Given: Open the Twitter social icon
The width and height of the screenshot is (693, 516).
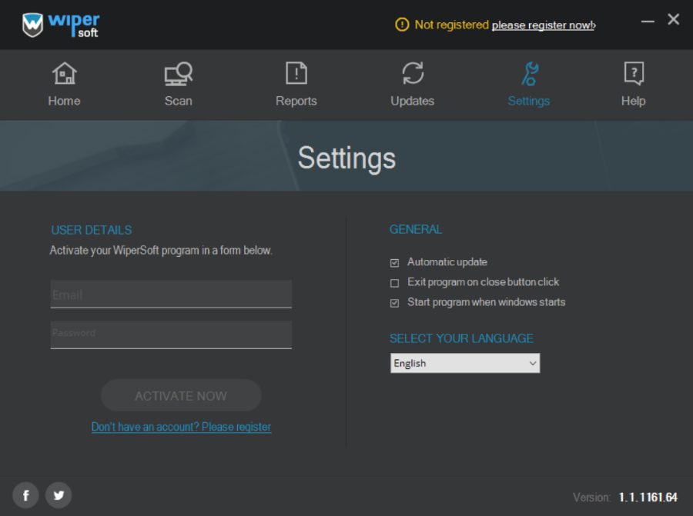Looking at the screenshot, I should [59, 496].
